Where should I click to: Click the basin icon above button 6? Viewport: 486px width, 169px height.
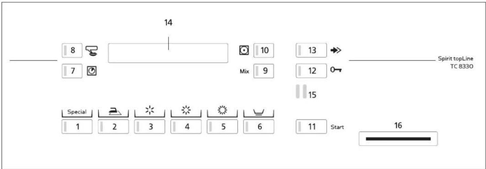(x=258, y=112)
